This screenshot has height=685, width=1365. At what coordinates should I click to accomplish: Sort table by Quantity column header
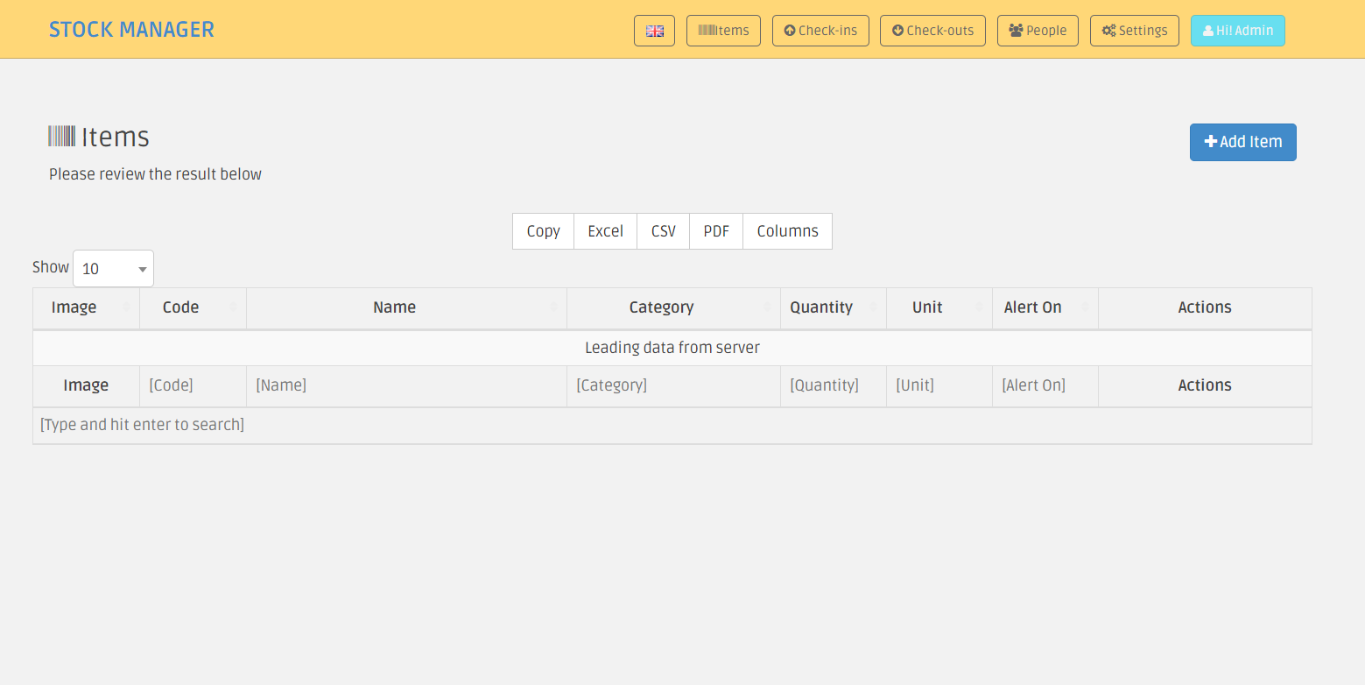pyautogui.click(x=834, y=308)
